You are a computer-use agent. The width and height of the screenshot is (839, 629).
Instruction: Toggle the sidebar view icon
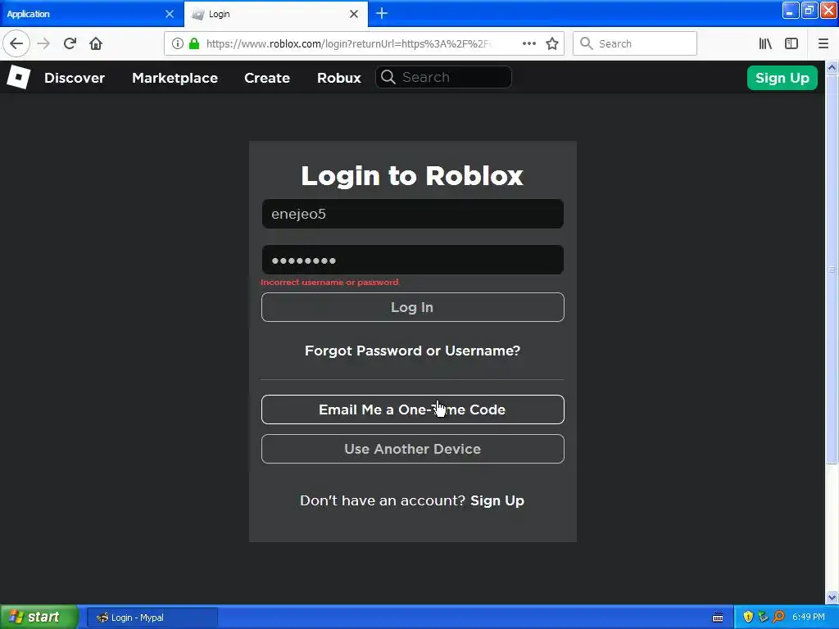pyautogui.click(x=791, y=44)
